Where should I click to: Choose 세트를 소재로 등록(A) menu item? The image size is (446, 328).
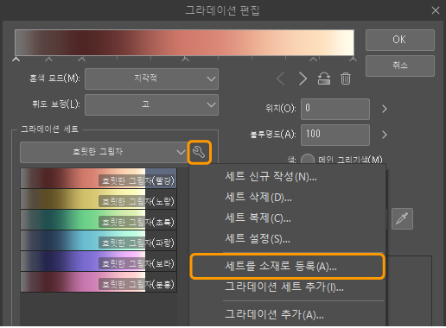click(x=287, y=267)
